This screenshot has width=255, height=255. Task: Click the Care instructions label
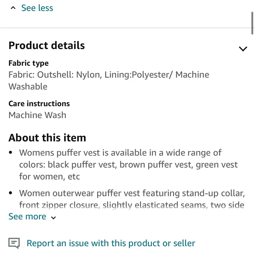[39, 104]
